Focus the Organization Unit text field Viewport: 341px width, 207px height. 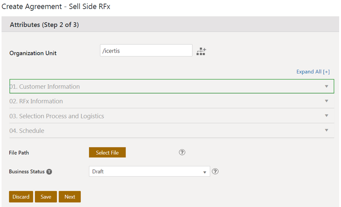tap(146, 51)
